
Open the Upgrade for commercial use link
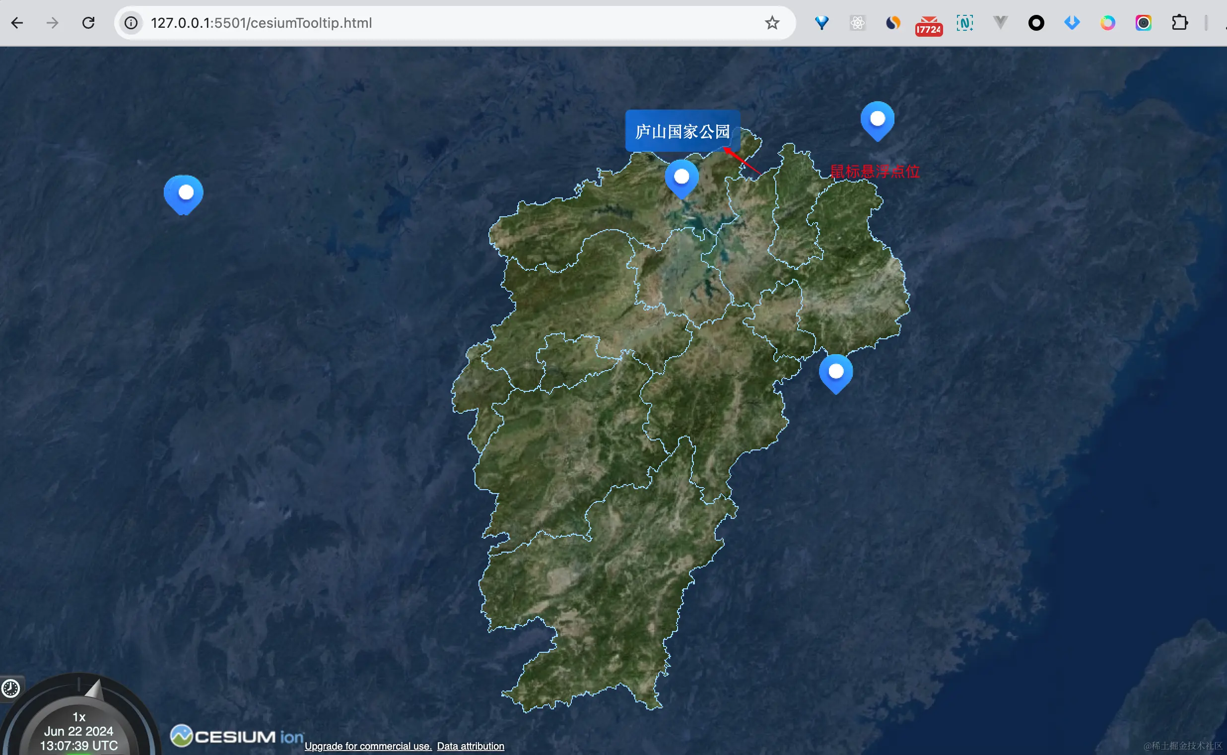pyautogui.click(x=368, y=746)
